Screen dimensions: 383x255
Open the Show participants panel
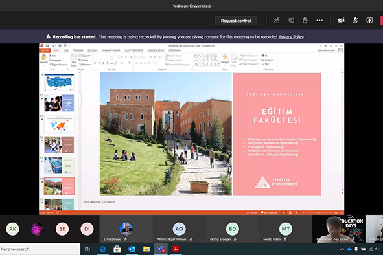point(277,21)
